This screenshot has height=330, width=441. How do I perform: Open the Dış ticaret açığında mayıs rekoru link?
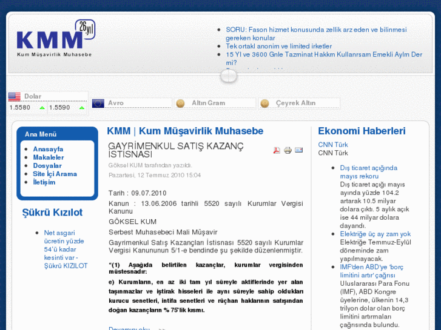pos(368,172)
